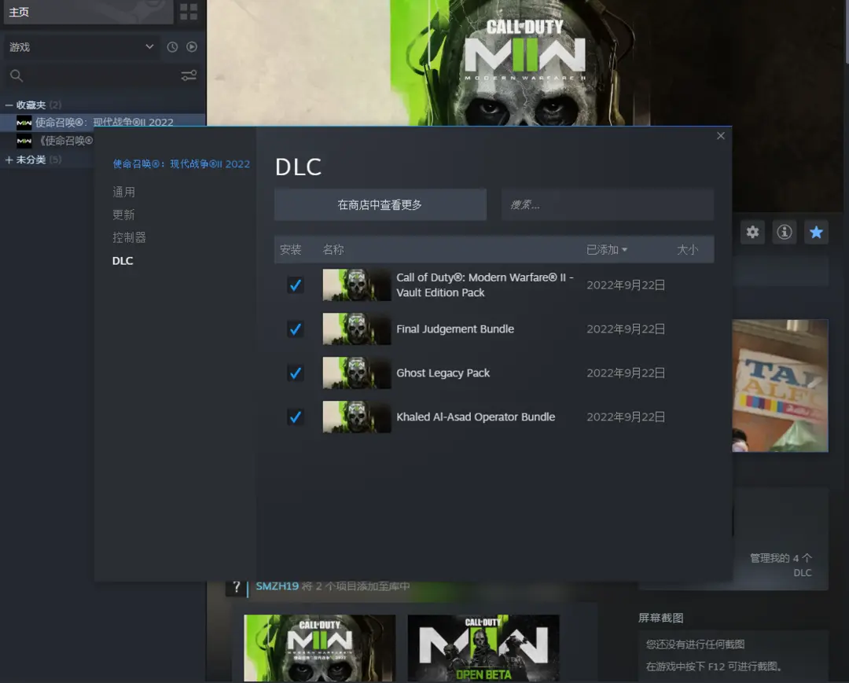Screen dimensions: 849x683
Task: Click 管理我的 4 个 DLC link
Action: (781, 565)
